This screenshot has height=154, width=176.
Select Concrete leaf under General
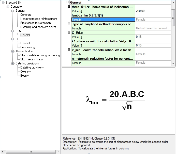tap(26, 15)
